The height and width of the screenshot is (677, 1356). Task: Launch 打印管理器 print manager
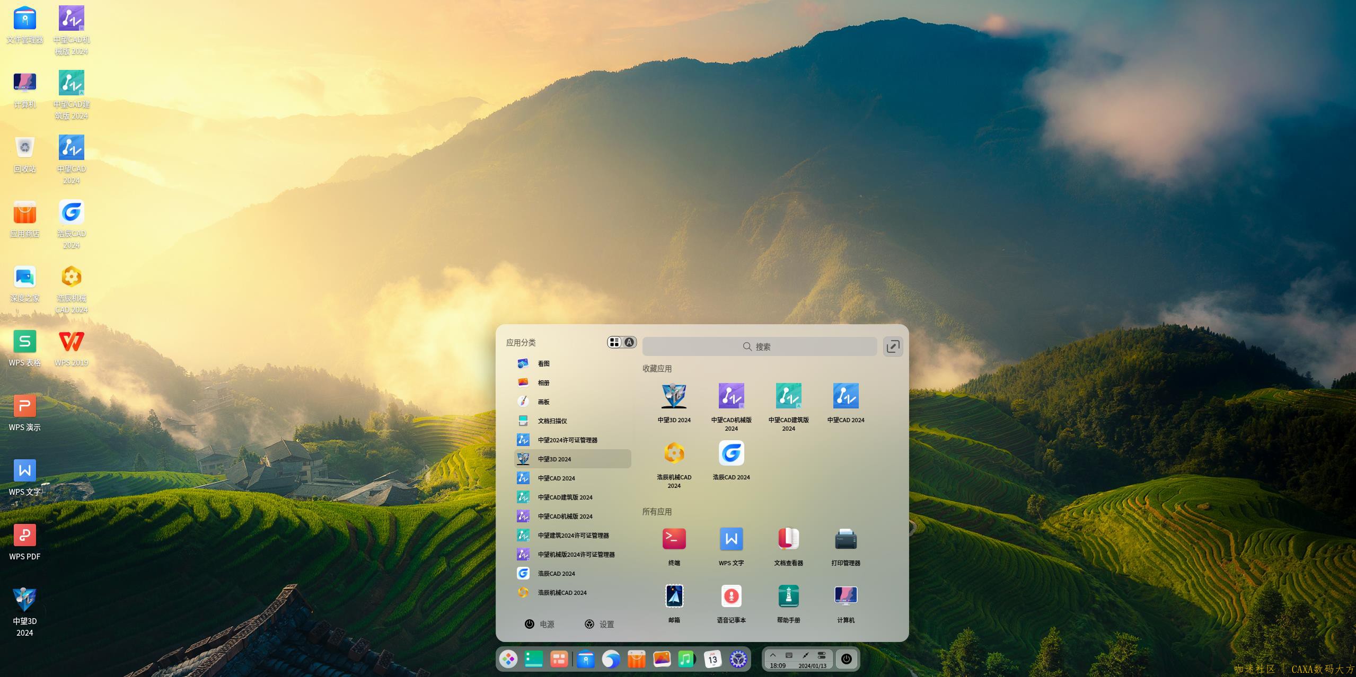pyautogui.click(x=846, y=540)
